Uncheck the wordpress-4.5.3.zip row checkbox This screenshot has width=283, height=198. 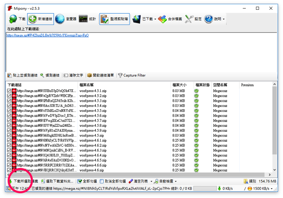(x=9, y=101)
